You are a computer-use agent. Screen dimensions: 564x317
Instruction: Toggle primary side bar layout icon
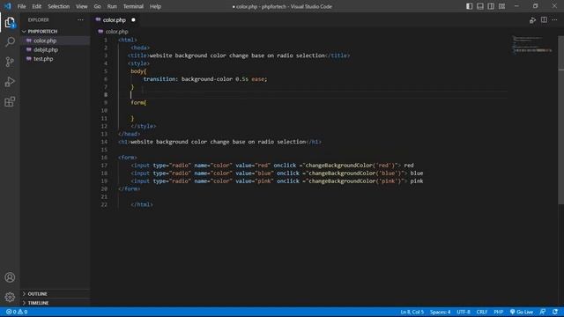click(470, 6)
